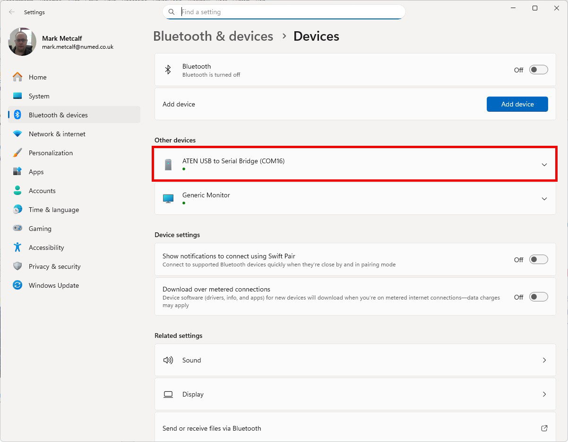Image resolution: width=568 pixels, height=442 pixels.
Task: Turn on the Bluetooth toggle
Action: pos(538,70)
